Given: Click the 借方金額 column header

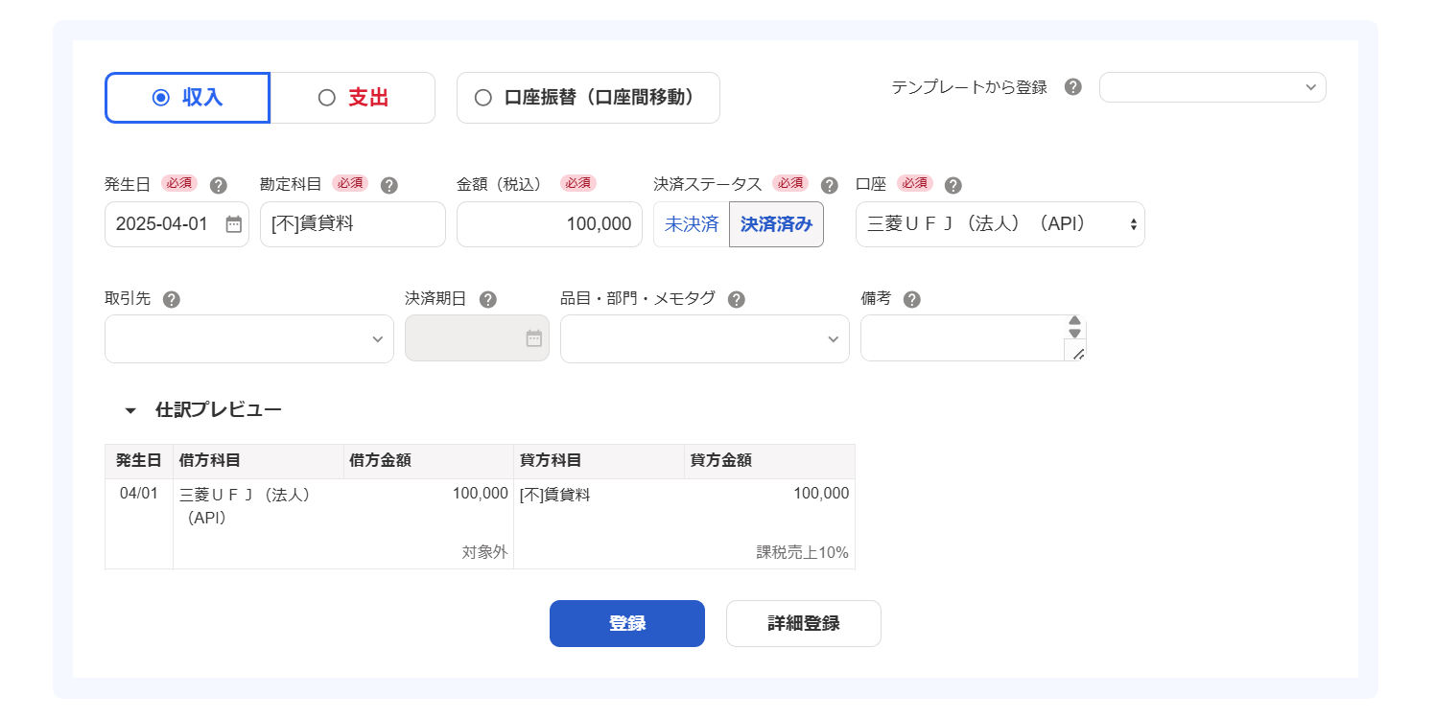Looking at the screenshot, I should (x=429, y=461).
